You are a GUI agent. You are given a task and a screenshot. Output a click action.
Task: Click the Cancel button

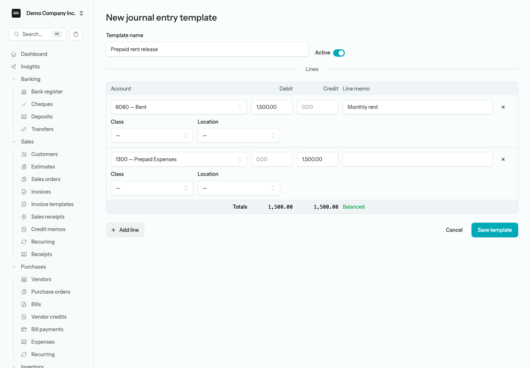[x=454, y=230]
